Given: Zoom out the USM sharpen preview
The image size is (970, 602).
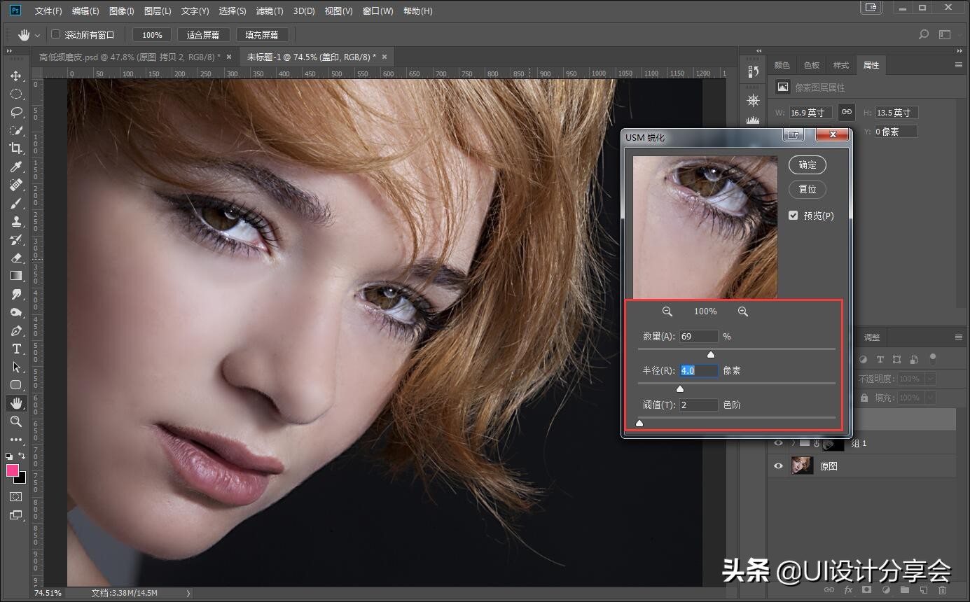Looking at the screenshot, I should [667, 311].
